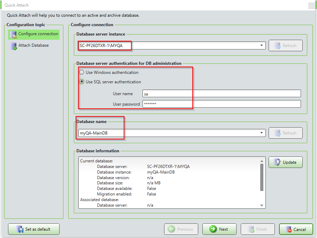Select Use Windows authentication radio button
Image resolution: width=317 pixels, height=238 pixels.
pos(82,72)
